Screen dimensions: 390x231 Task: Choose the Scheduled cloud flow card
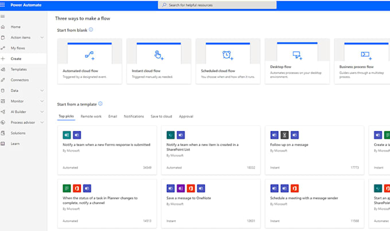(228, 61)
